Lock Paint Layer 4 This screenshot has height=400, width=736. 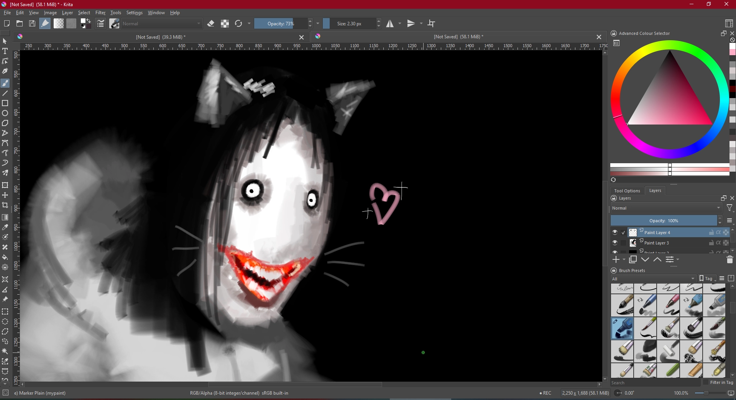point(711,233)
